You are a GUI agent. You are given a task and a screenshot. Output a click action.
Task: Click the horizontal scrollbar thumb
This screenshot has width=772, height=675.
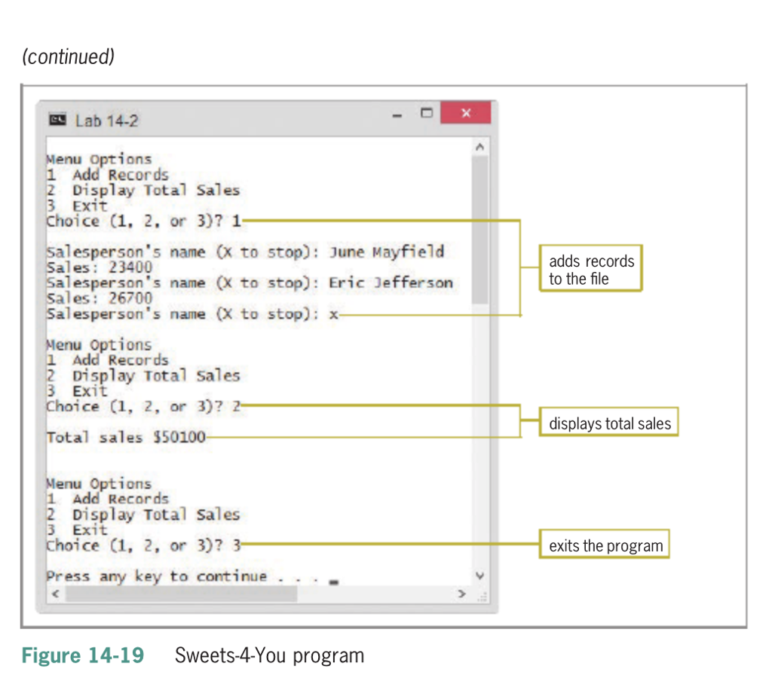click(181, 594)
